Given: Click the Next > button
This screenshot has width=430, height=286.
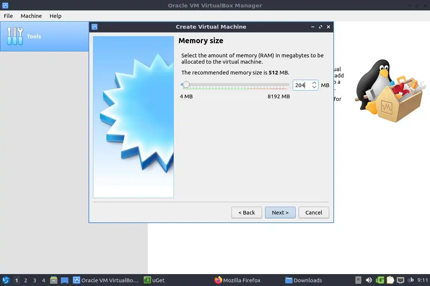Looking at the screenshot, I should 280,212.
